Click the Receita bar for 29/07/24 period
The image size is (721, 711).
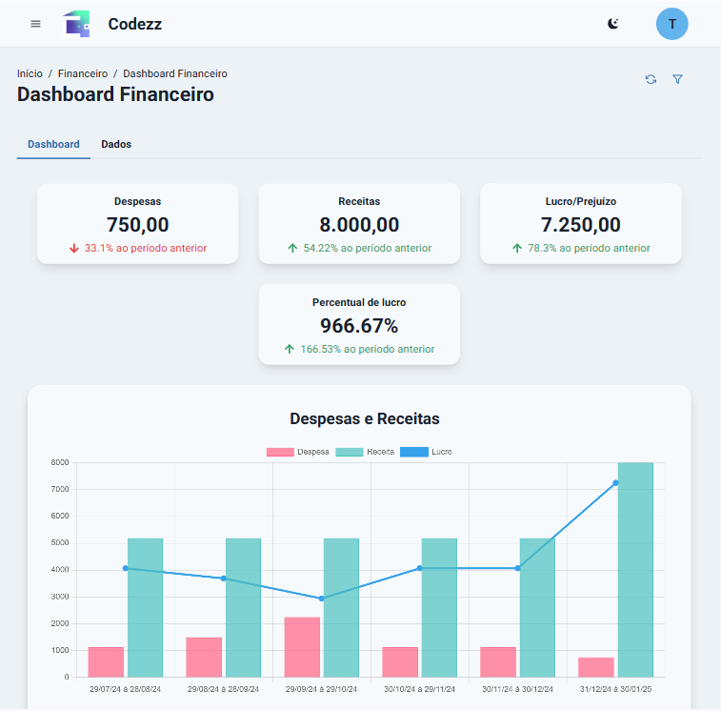[145, 607]
